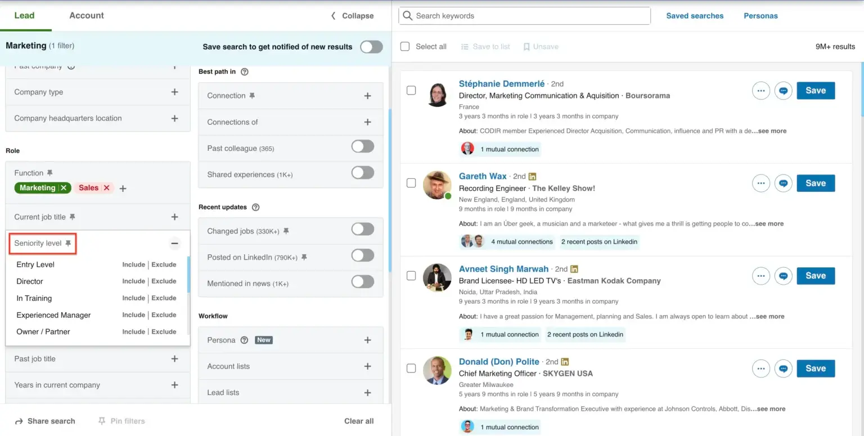Enable the Shared experiences toggle
This screenshot has height=436, width=864.
point(362,173)
